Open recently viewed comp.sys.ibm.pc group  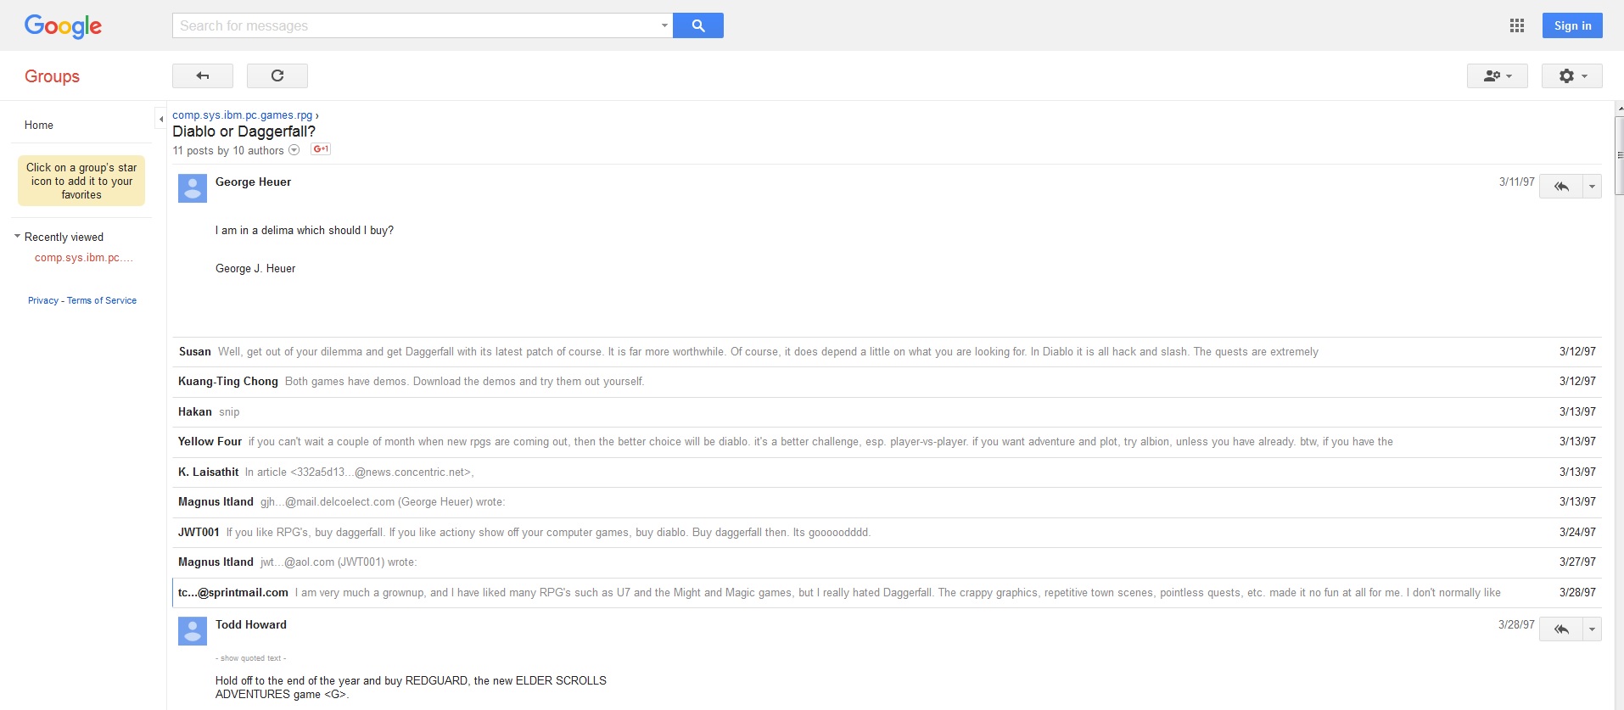tap(84, 258)
